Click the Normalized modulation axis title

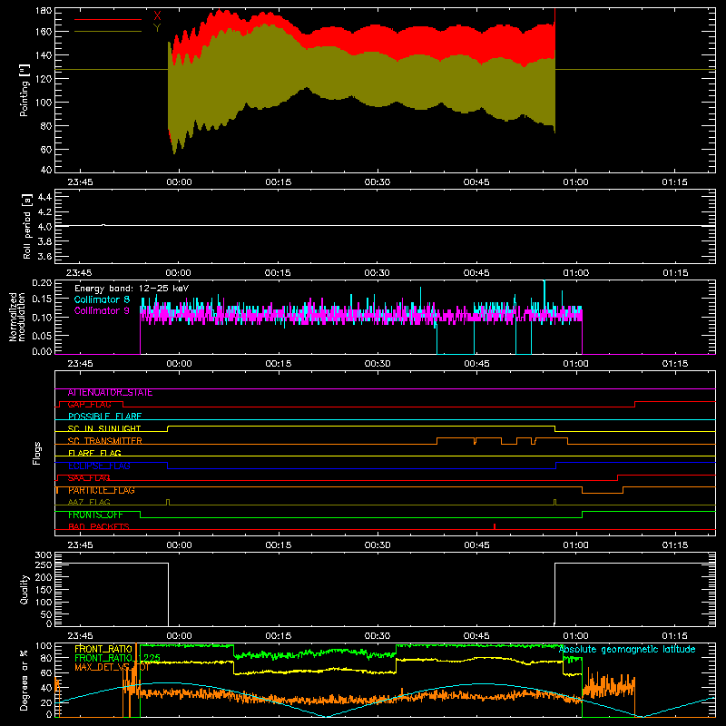click(17, 317)
